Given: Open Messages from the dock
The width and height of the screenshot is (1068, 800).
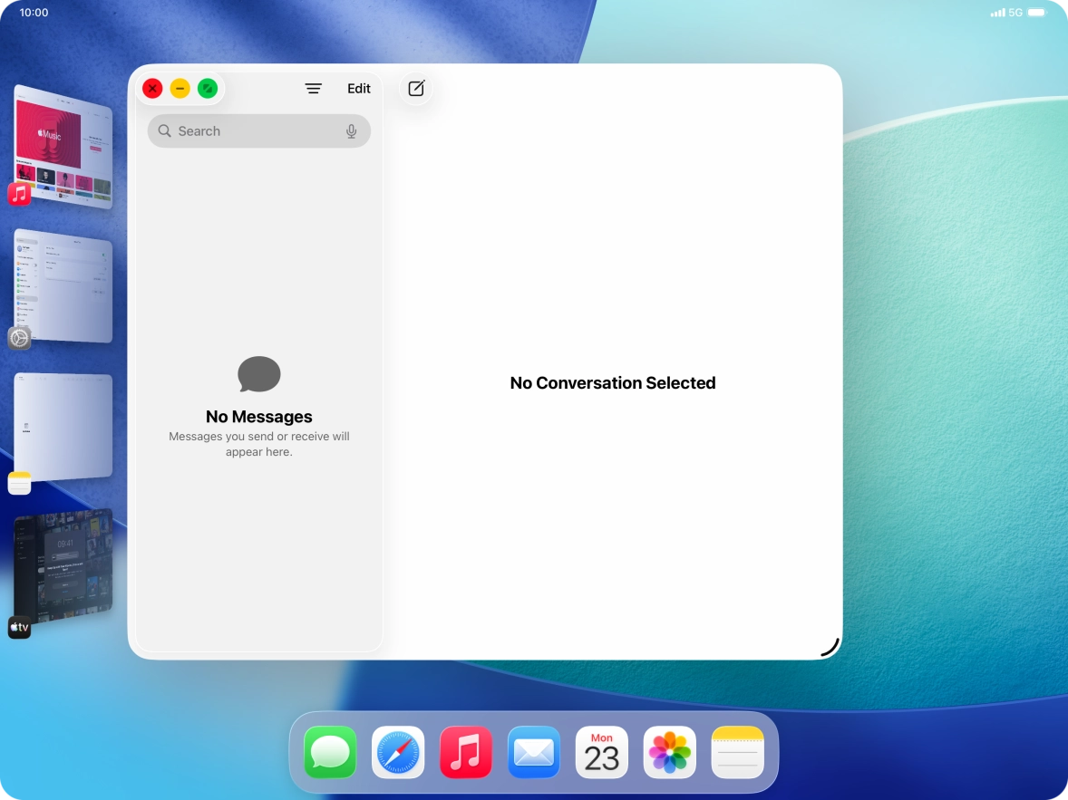Looking at the screenshot, I should (x=329, y=752).
